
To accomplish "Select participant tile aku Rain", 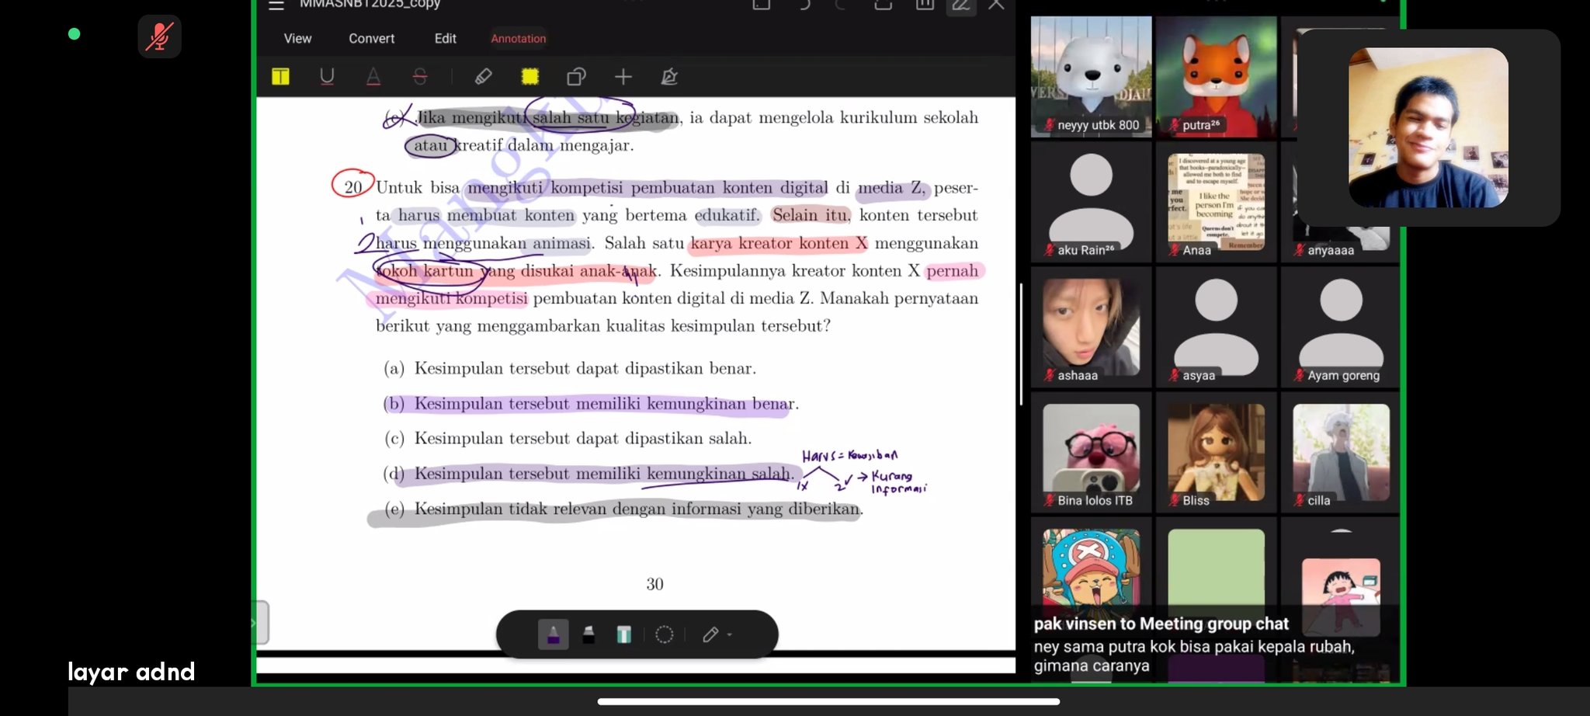I will coord(1091,202).
